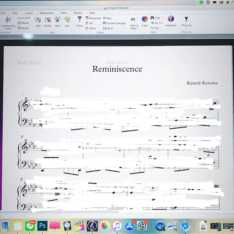This screenshot has width=234, height=234.
Task: Click the Join bars icon
Action: (x=67, y=19)
